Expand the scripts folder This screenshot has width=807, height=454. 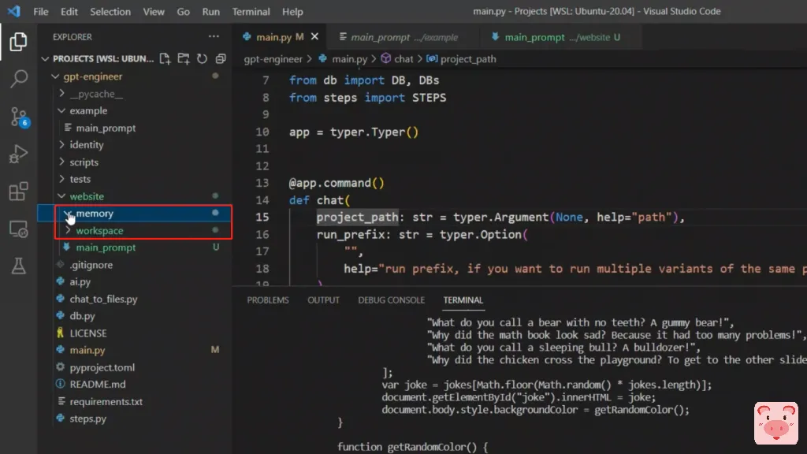tap(61, 162)
